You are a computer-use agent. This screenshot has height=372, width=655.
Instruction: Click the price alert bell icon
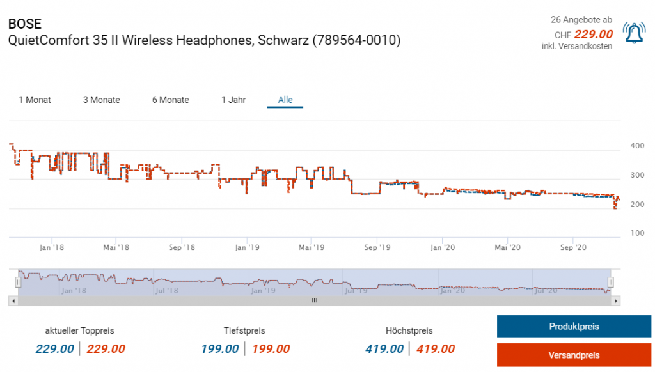point(634,33)
